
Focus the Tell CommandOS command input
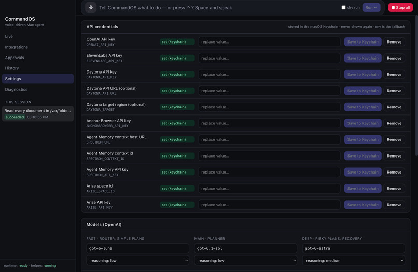tap(217, 8)
